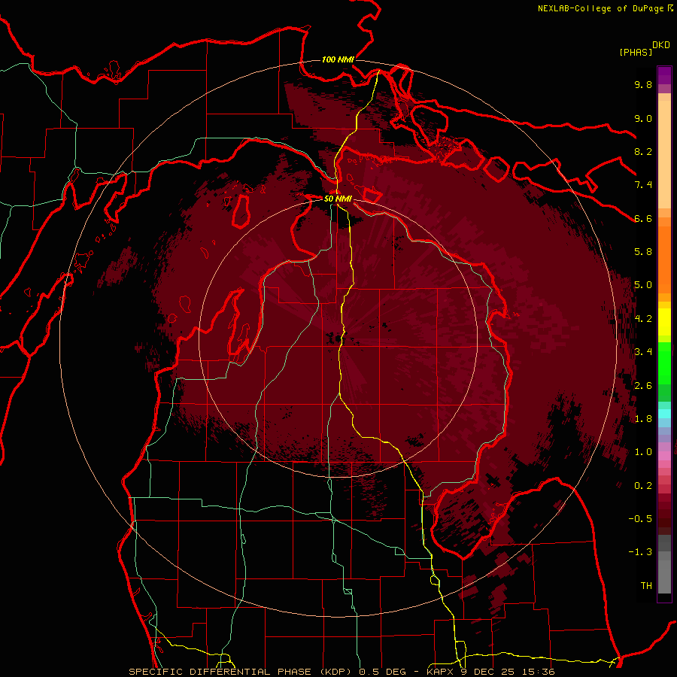This screenshot has width=677, height=677.
Task: Click the 50 NMI range ring label
Action: coord(338,199)
